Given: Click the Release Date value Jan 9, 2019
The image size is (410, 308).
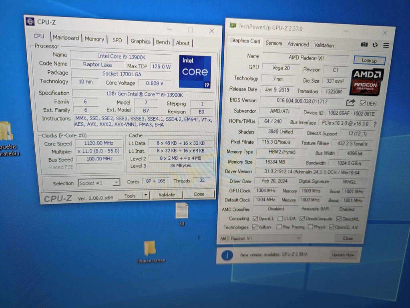Looking at the screenshot, I should pos(277,90).
